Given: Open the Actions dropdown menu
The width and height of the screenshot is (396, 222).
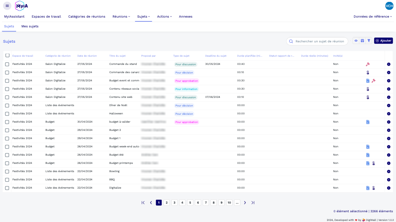Looking at the screenshot, I should [164, 16].
